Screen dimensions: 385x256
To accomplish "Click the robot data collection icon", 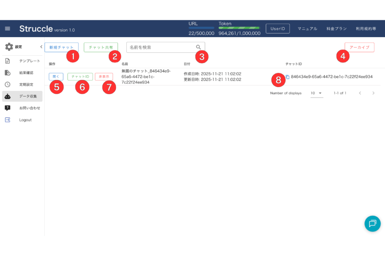I will 8,96.
